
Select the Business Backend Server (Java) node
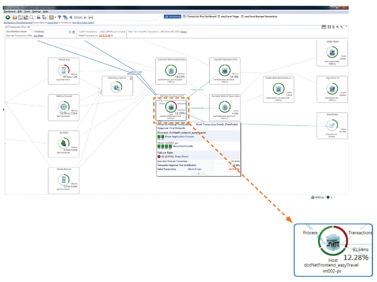225,108
